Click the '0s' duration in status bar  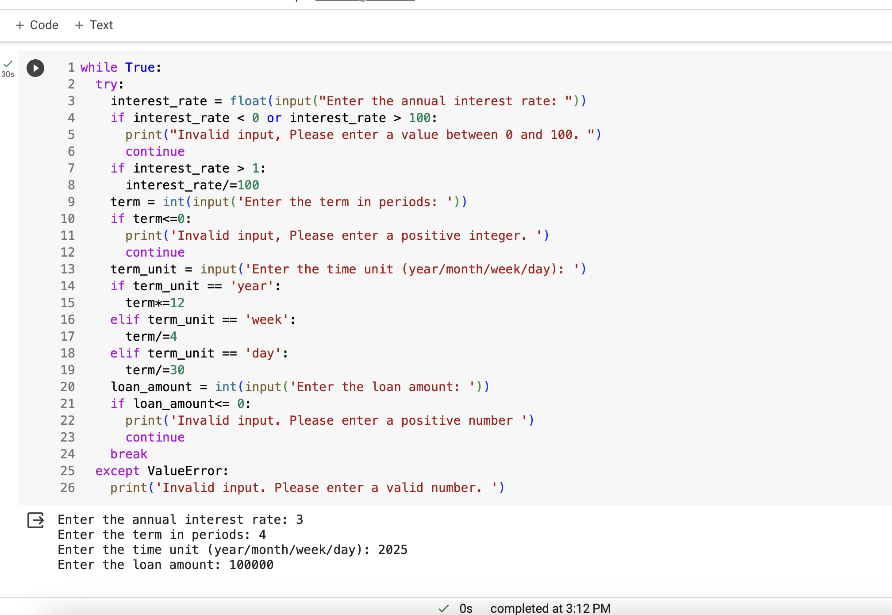466,609
